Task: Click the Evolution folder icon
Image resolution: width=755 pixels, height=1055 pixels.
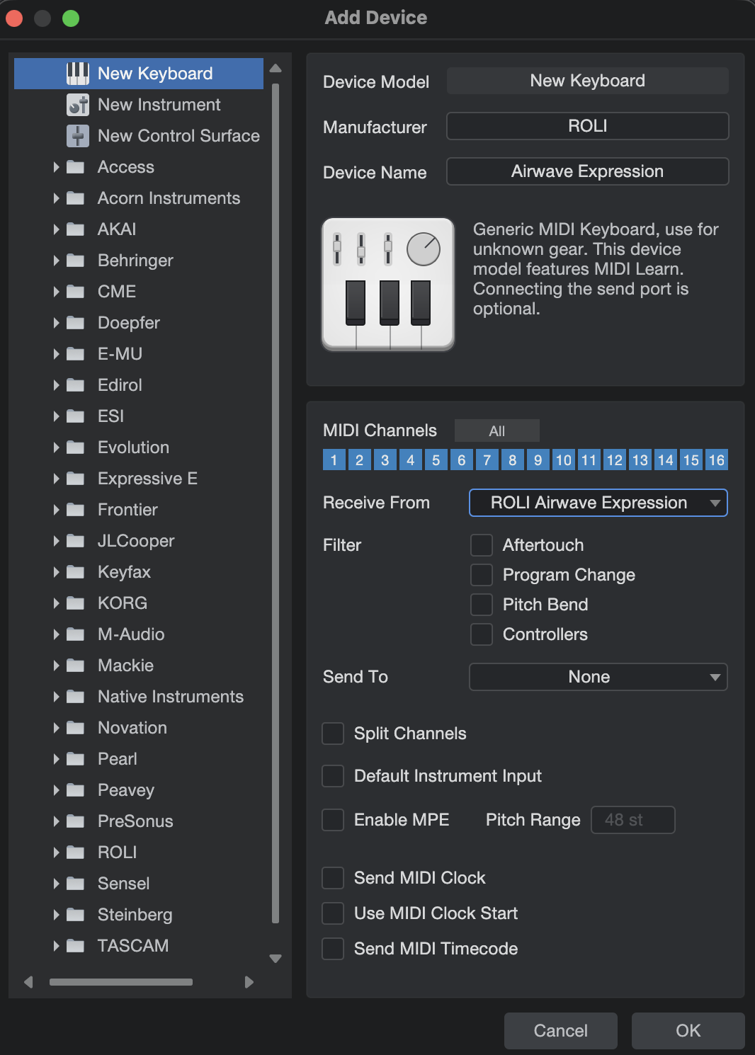Action: (75, 447)
